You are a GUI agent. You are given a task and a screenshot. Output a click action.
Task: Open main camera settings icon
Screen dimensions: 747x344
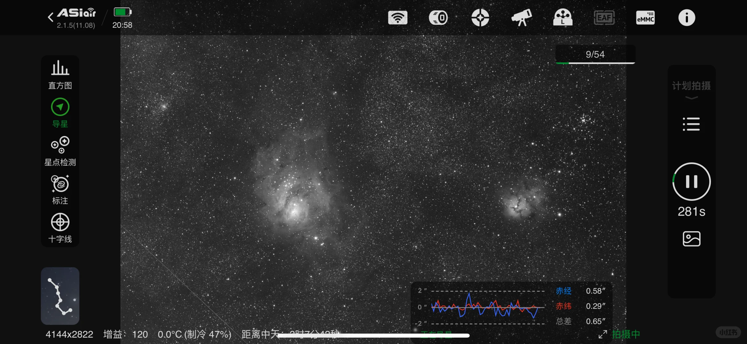(438, 18)
